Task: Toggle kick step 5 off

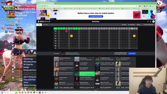Action: 69,28
